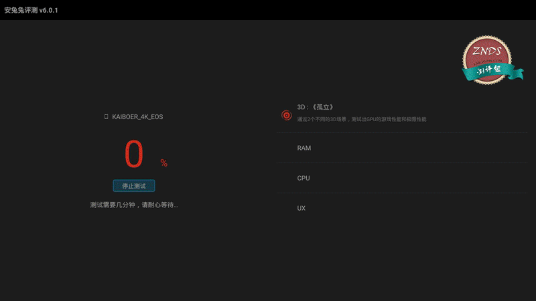Click the red 0 progress percentage
Screen dimensions: 536x301
[133, 154]
